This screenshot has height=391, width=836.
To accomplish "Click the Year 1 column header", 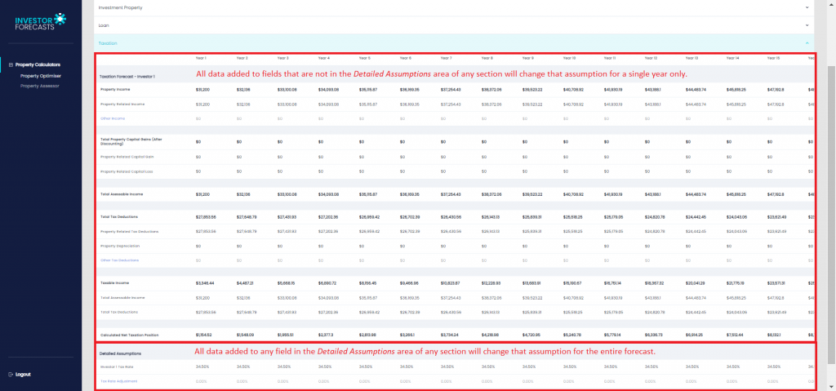I will pyautogui.click(x=201, y=58).
